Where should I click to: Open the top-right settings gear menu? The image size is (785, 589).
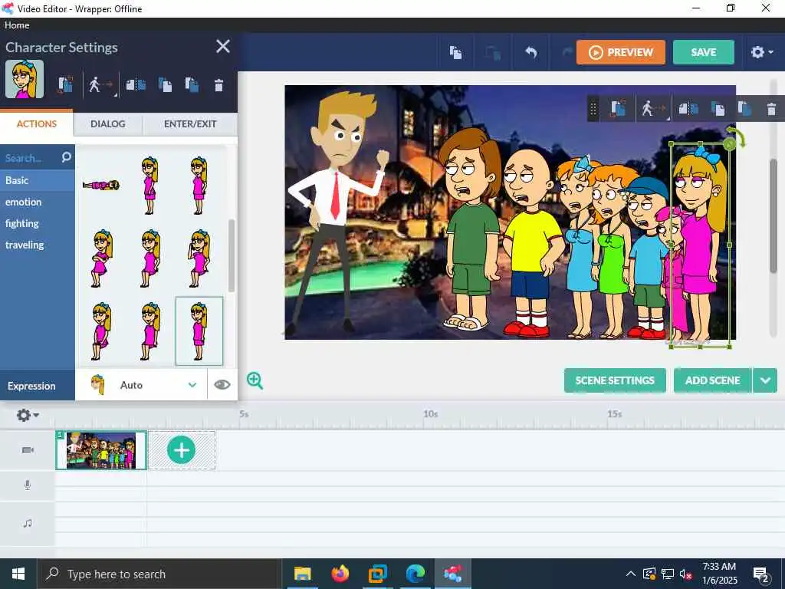pos(761,52)
